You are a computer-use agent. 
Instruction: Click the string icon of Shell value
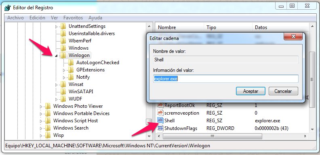click(x=160, y=121)
